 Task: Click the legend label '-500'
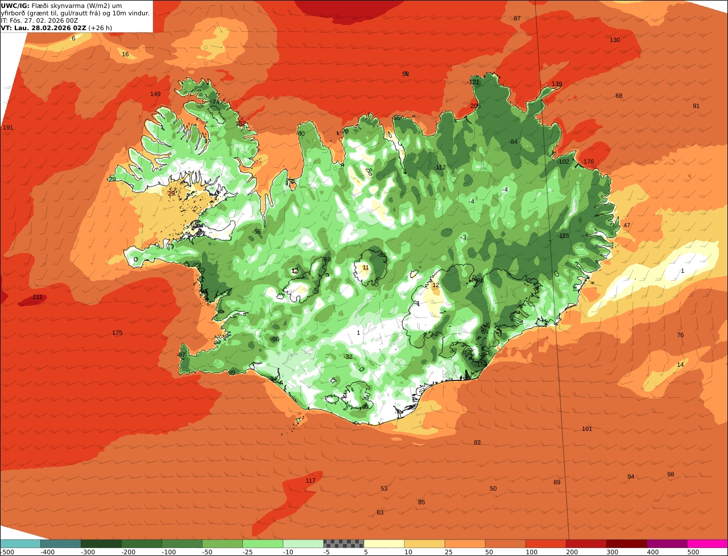[7, 552]
